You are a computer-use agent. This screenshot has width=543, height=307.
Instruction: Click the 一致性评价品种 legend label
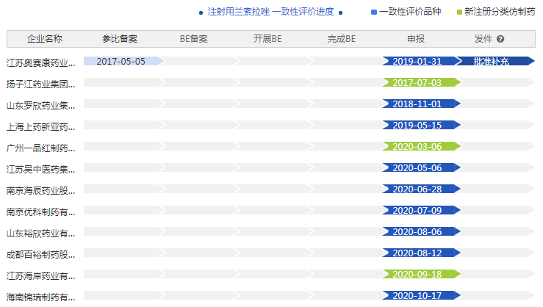[x=410, y=12]
